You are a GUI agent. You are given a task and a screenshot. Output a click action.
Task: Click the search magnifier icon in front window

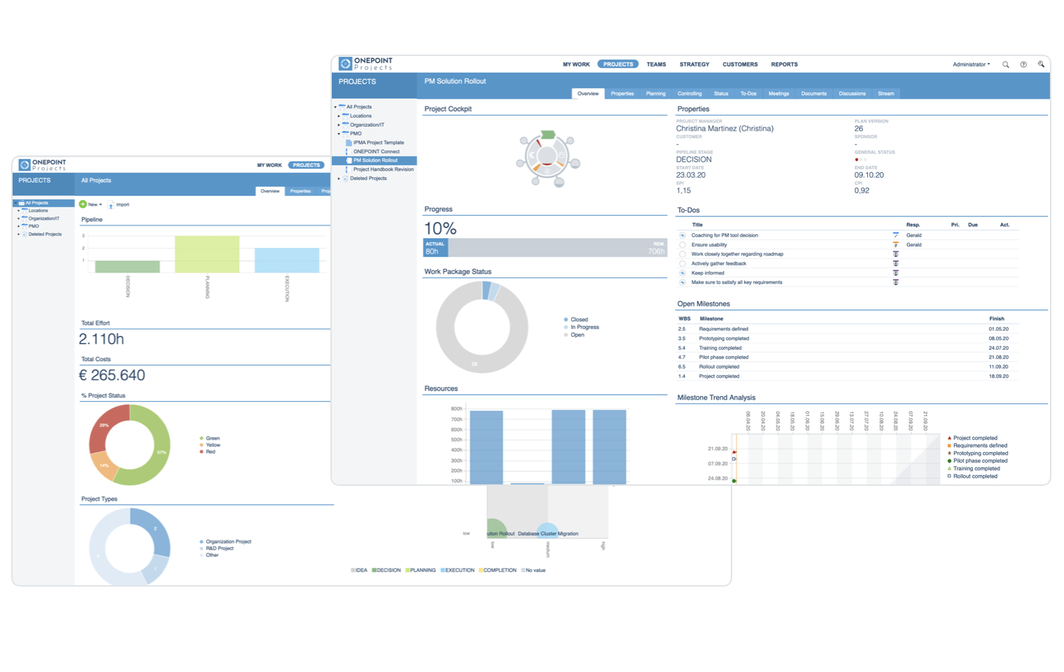click(1006, 64)
